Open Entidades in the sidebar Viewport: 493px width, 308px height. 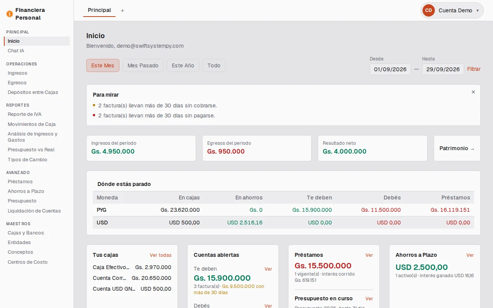pos(37,243)
